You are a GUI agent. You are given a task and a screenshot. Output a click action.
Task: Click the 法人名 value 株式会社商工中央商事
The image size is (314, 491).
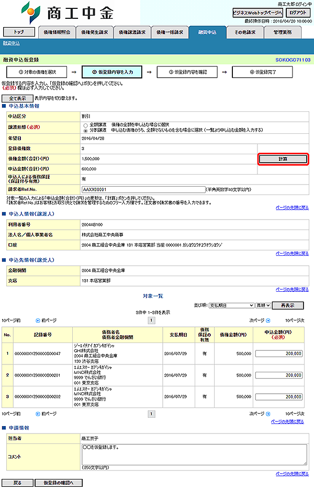pos(103,235)
